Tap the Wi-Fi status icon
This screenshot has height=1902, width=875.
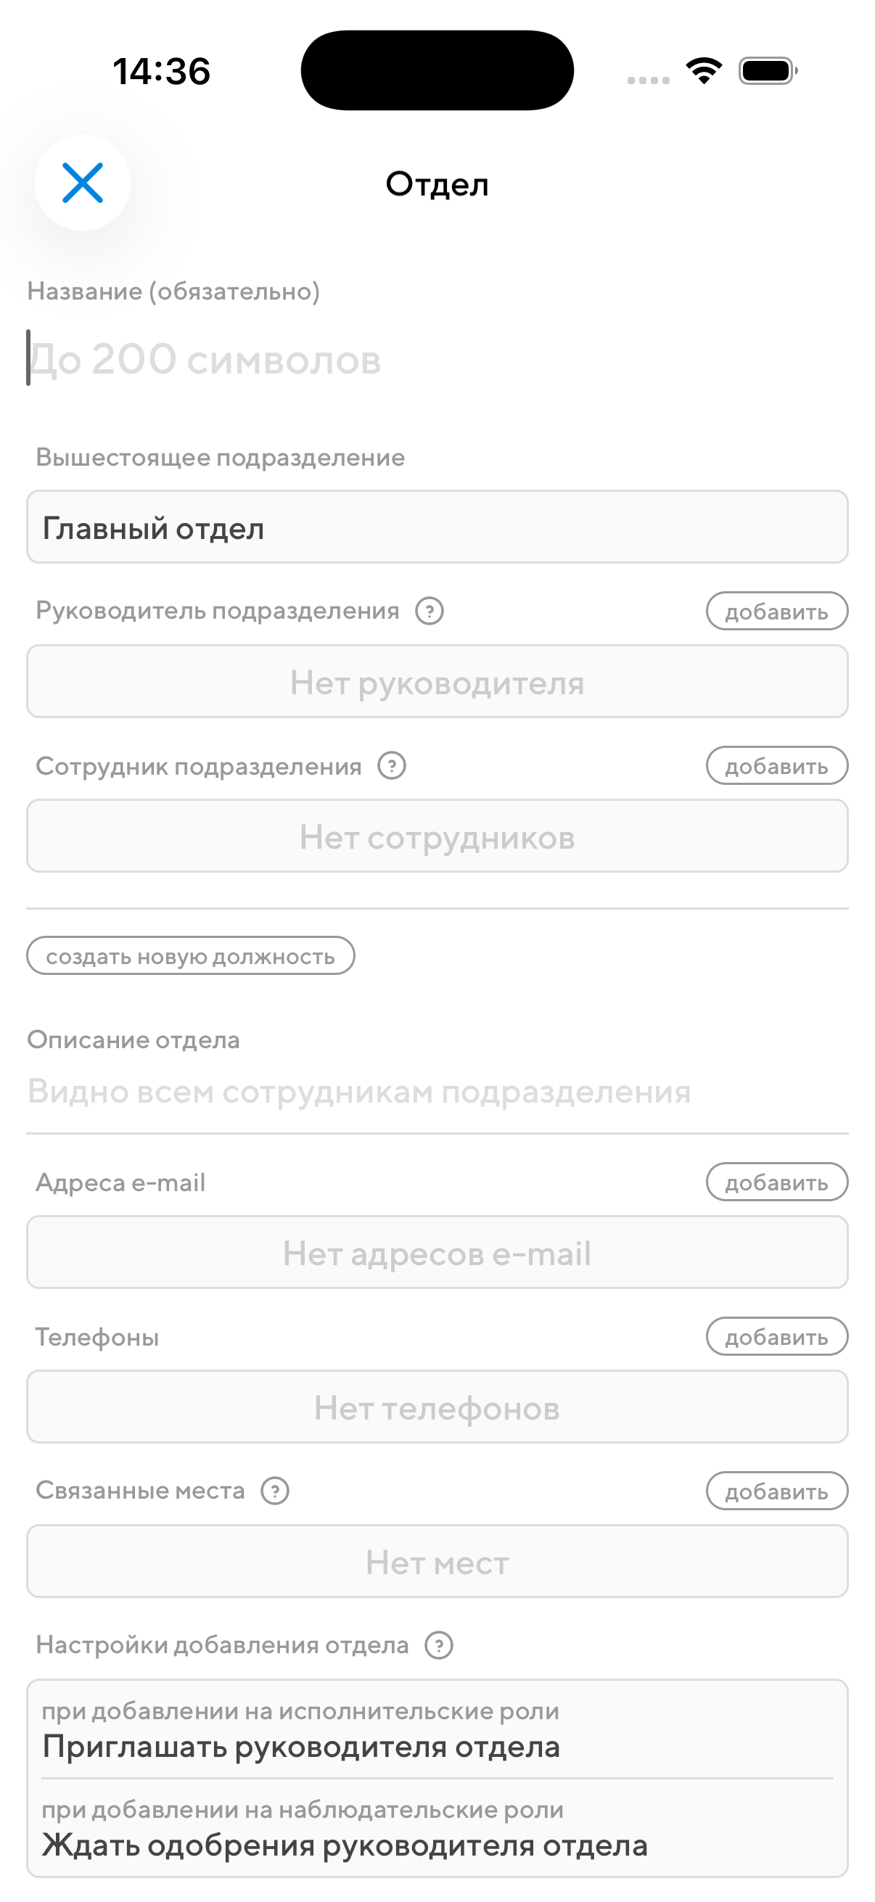(x=703, y=71)
